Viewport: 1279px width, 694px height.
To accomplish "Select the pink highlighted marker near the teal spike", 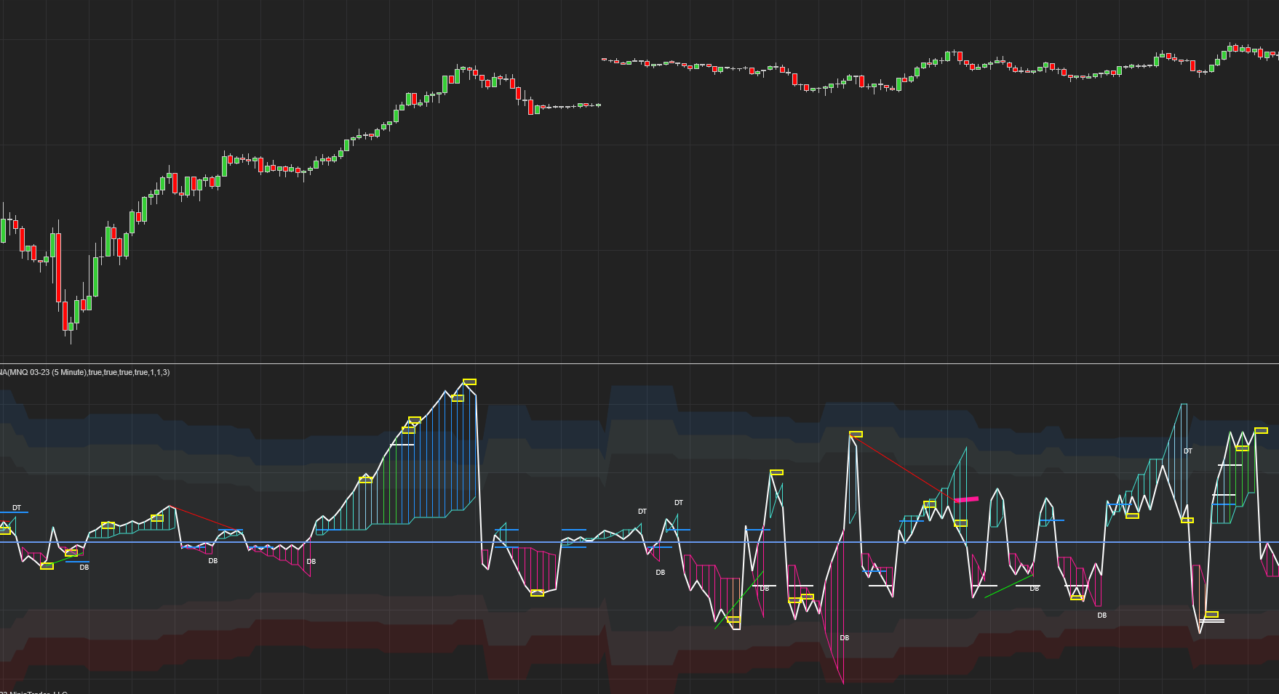I will (967, 499).
